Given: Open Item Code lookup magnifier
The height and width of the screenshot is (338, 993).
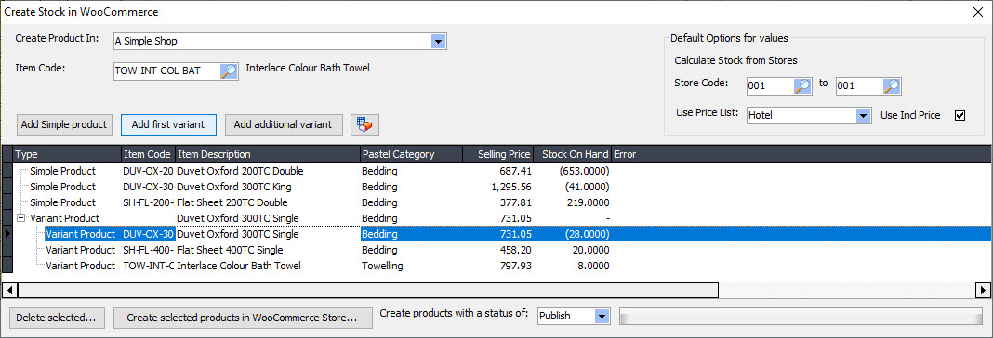Looking at the screenshot, I should tap(229, 71).
